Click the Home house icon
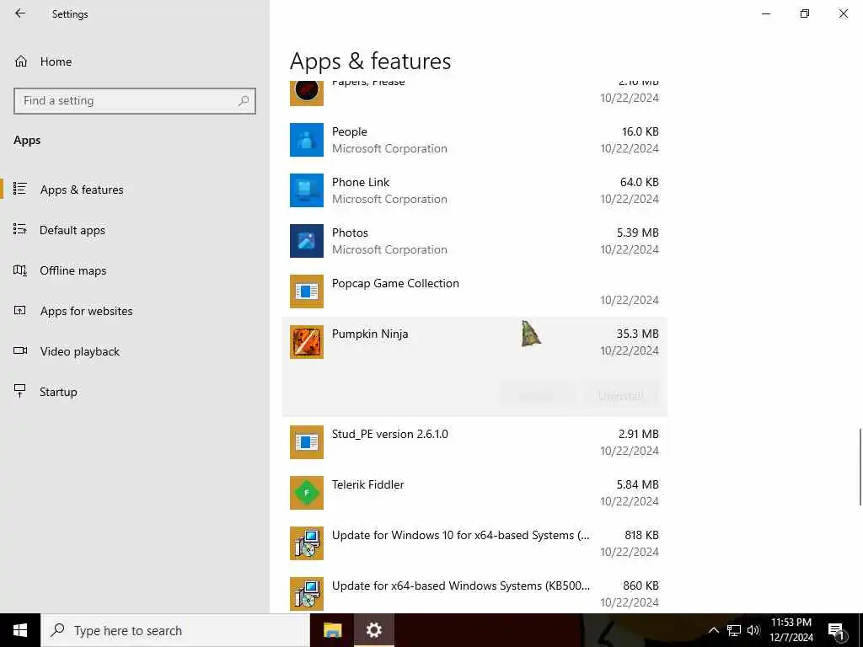Image resolution: width=863 pixels, height=647 pixels. (x=21, y=61)
